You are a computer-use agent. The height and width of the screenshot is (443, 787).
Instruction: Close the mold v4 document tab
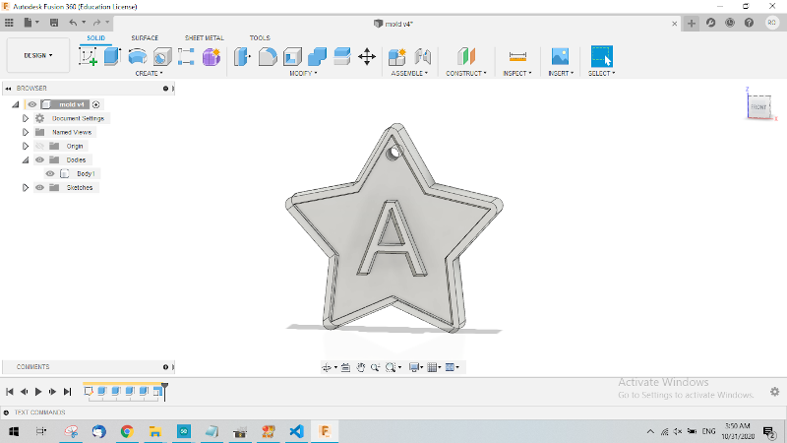point(675,24)
